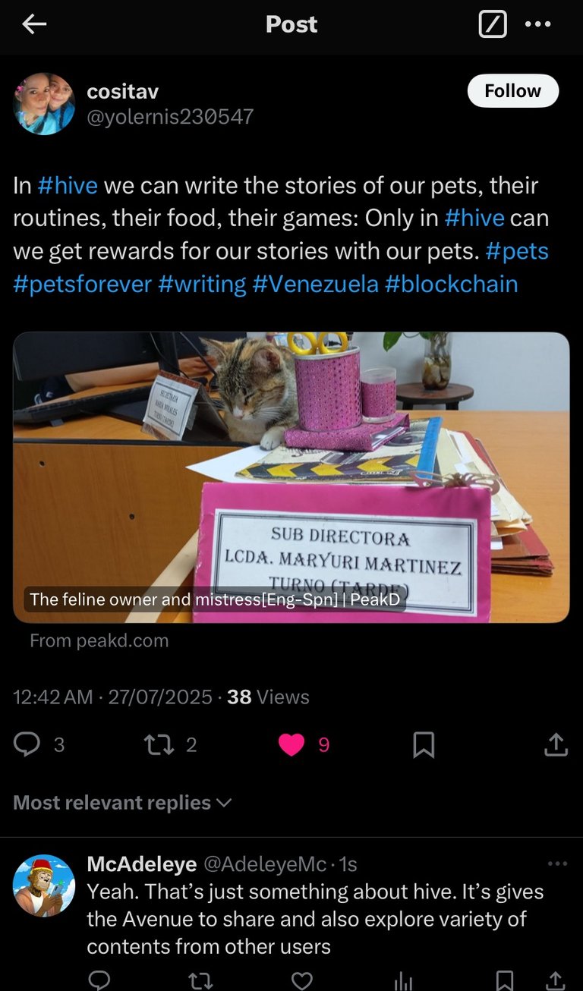Screen dimensions: 583x991
Task: Like McAdeleye's reply with the heart
Action: pos(302,981)
